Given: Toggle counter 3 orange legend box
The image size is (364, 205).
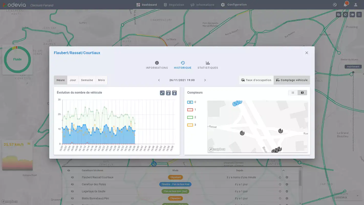Looking at the screenshot, I should coord(190,125).
